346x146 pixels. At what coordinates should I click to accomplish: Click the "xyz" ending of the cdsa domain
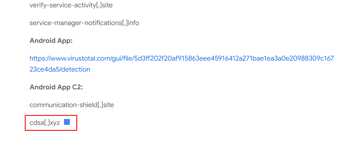[55, 123]
